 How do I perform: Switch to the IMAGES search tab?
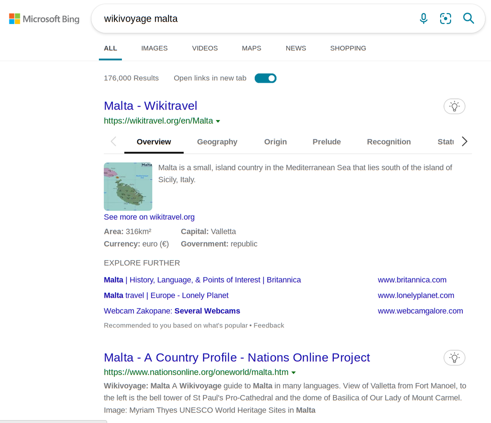click(x=154, y=48)
